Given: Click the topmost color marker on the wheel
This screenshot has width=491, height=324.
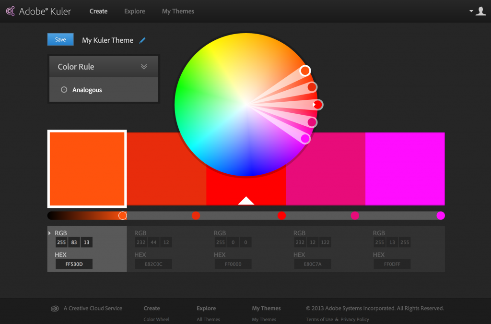Looking at the screenshot, I should (305, 70).
